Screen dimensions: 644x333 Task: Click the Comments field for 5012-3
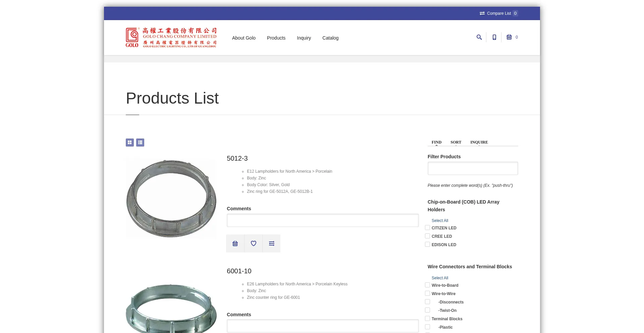(x=323, y=220)
